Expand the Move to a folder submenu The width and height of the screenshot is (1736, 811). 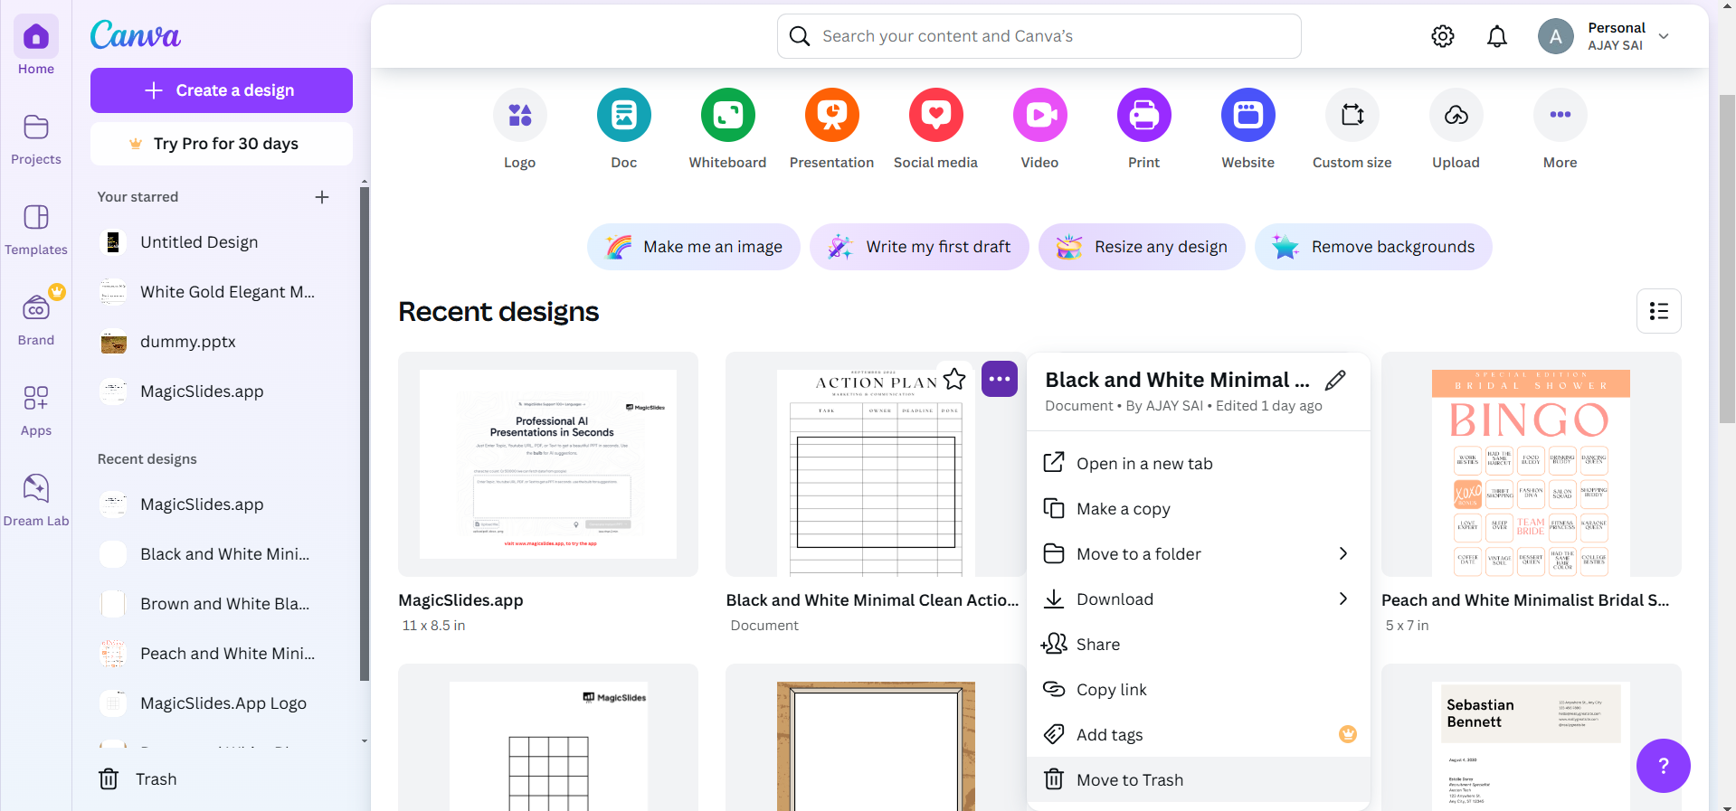tap(1199, 554)
